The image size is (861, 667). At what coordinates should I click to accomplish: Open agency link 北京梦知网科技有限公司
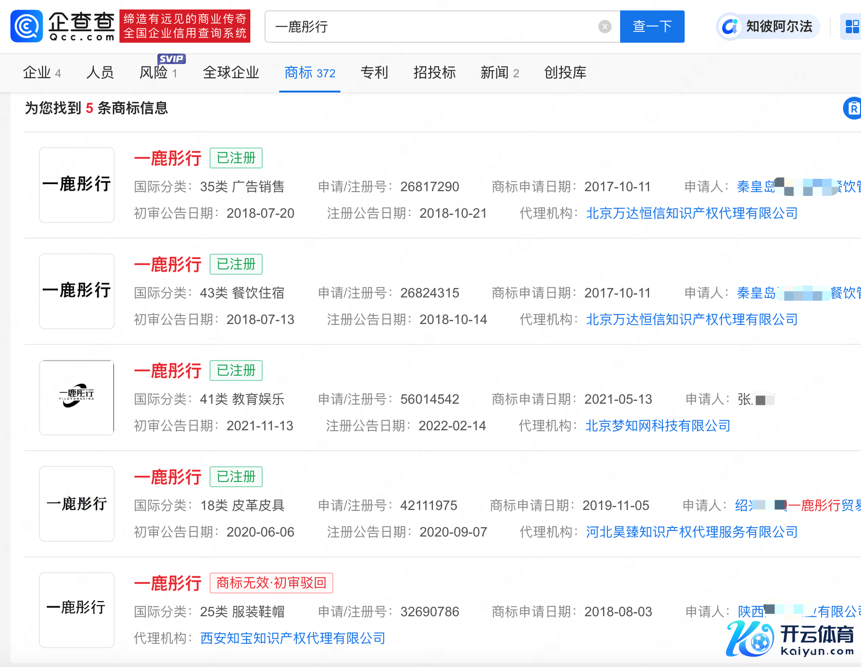coord(658,426)
